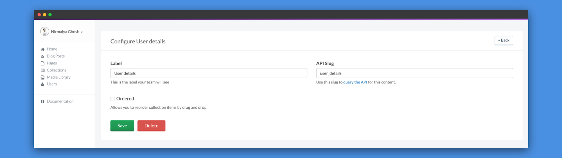Focus the Label text field
This screenshot has width=562, height=158.
click(x=209, y=73)
